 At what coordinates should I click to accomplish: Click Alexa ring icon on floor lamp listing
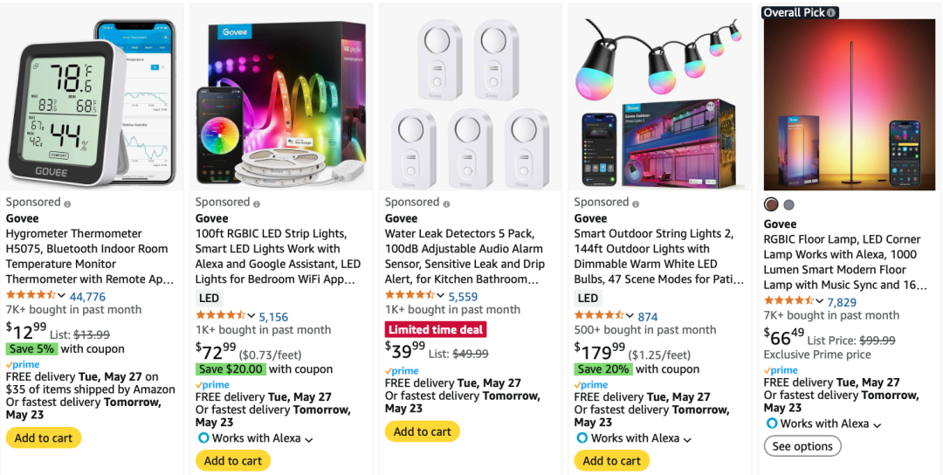[771, 423]
